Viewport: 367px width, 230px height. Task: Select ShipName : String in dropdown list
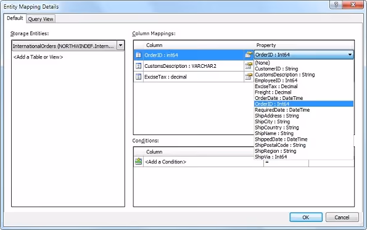coord(303,133)
